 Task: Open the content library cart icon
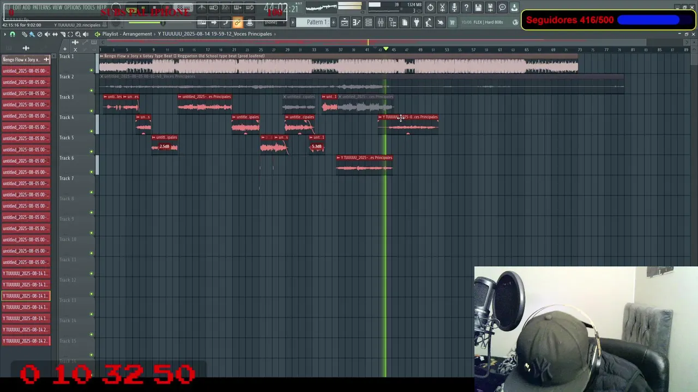(x=452, y=22)
